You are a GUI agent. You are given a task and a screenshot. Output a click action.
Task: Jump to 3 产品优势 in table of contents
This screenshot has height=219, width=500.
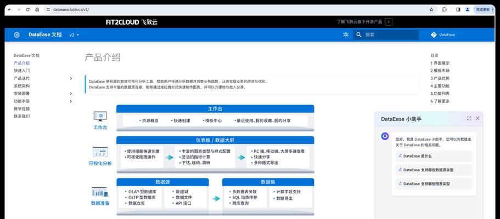(x=440, y=78)
